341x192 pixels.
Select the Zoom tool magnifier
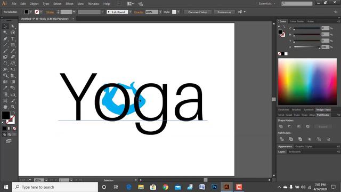(13, 107)
